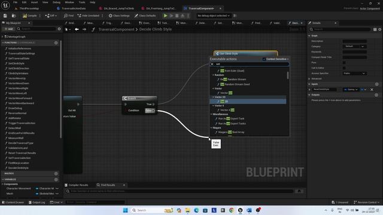Start Play in editor
Screen dimensions: 383x215
tap(165, 16)
